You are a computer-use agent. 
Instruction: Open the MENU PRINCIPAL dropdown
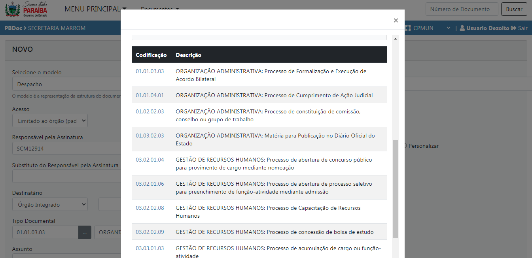(x=95, y=9)
